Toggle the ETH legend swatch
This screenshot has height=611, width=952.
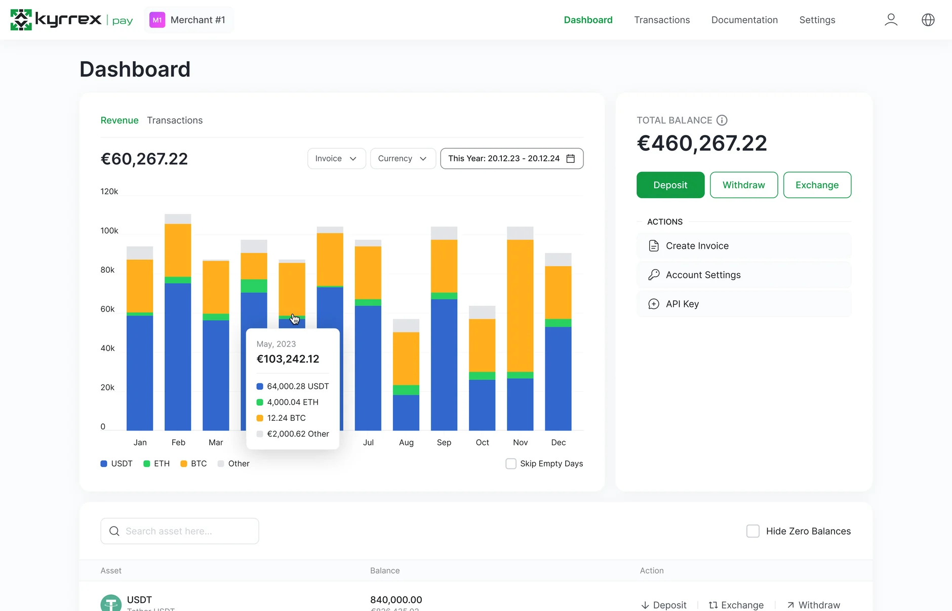147,464
